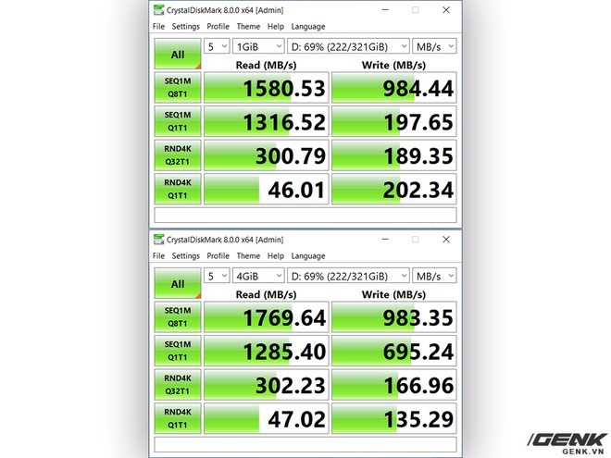
Task: Click the 300.79 read result
Action: (x=267, y=155)
